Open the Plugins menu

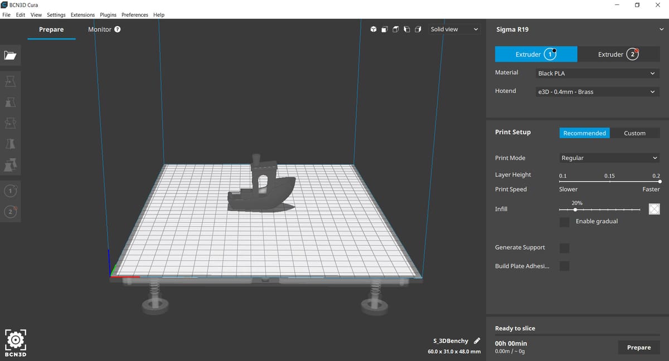[x=108, y=15]
